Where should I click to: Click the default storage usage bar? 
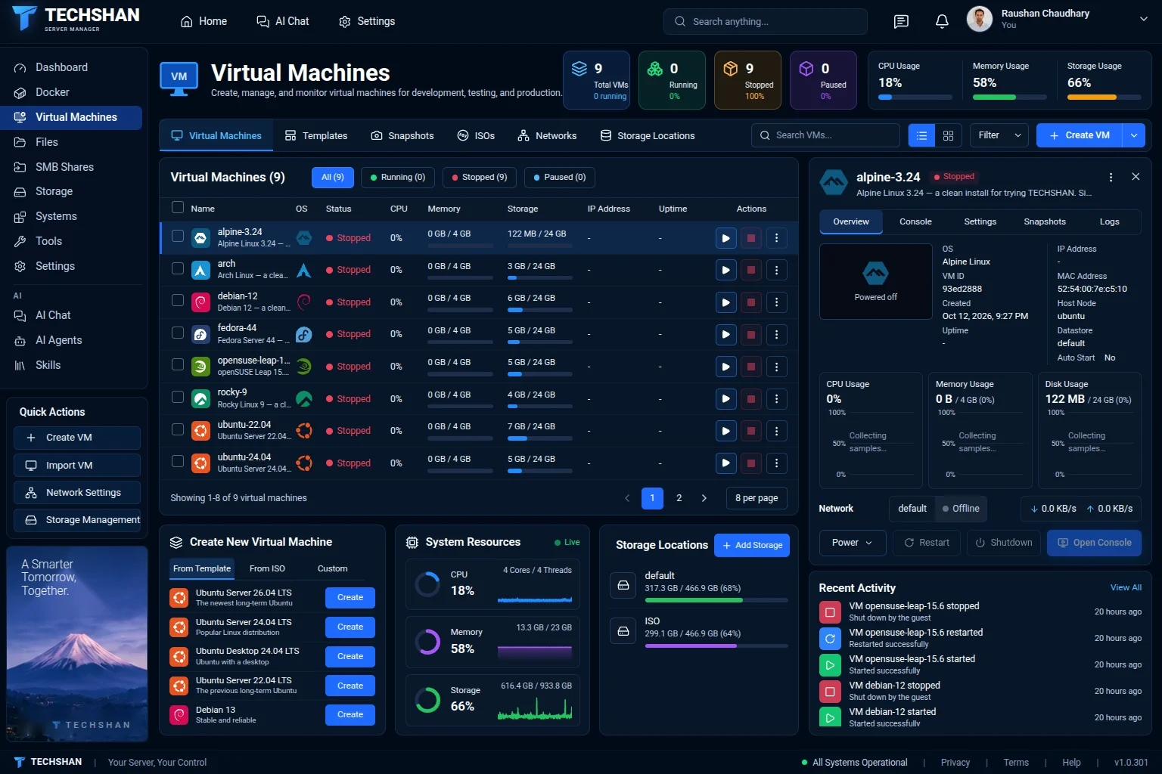(716, 600)
